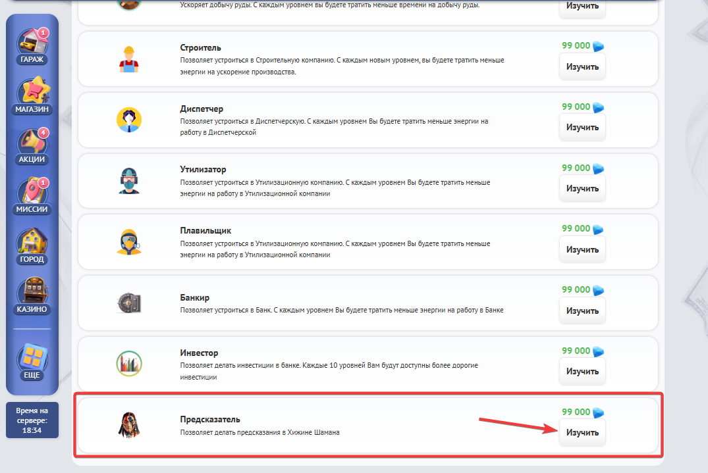Click Изучить for the Плавильщик skill

pos(582,250)
